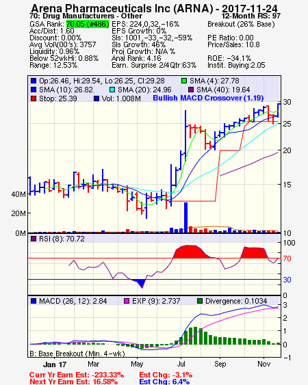Click the blue 'Est Chg: 6.4%' text
This screenshot has width=308, height=385.
164,382
